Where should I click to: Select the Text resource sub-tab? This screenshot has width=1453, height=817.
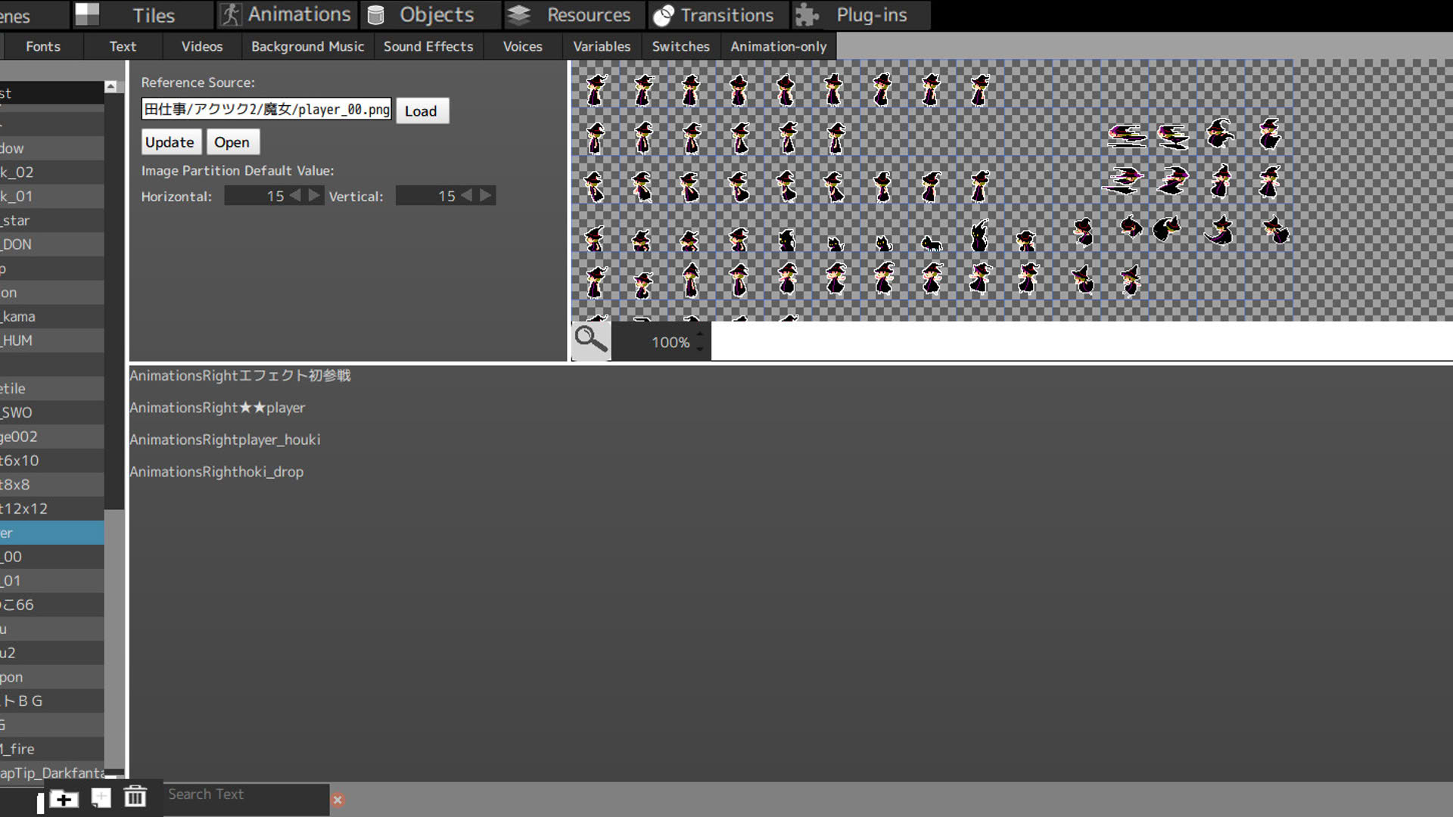[122, 46]
